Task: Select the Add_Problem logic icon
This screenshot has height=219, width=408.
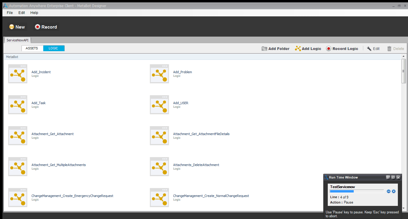Action: [159, 74]
